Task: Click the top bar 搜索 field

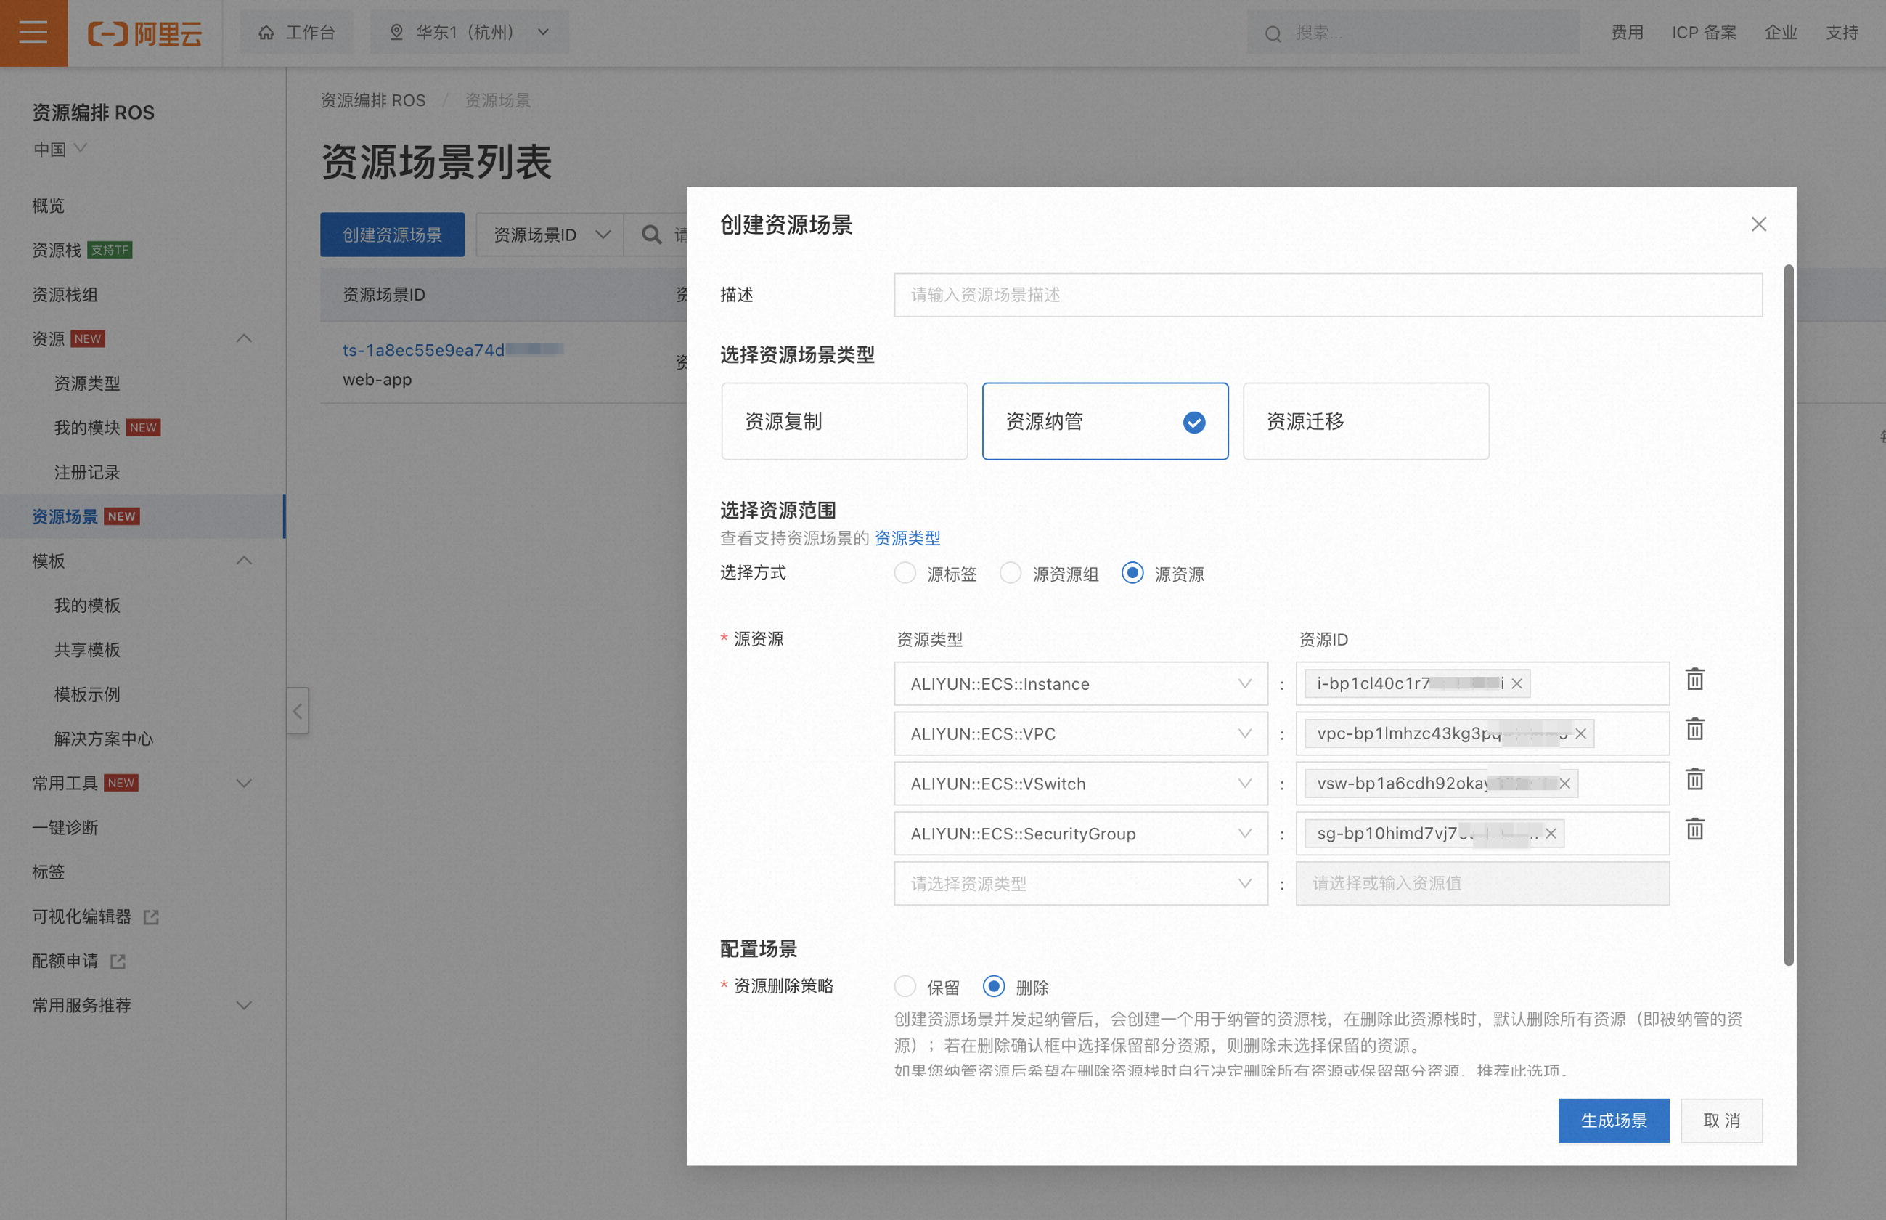Action: click(x=1413, y=33)
